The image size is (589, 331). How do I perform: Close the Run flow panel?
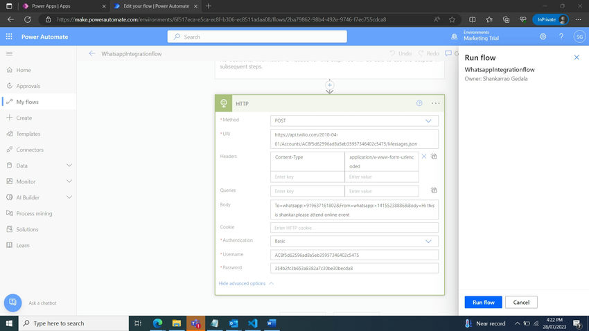(577, 57)
